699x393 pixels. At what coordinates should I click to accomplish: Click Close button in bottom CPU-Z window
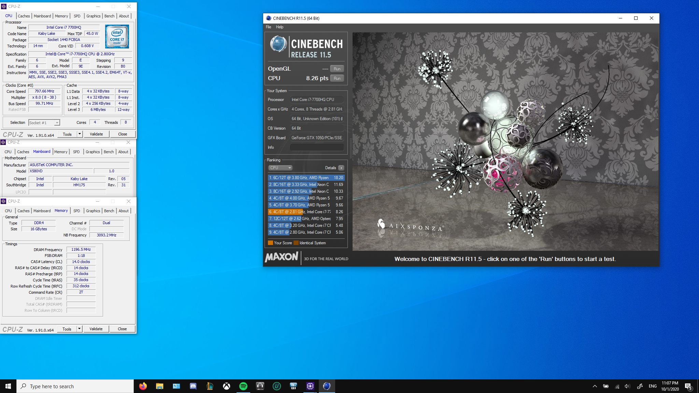pyautogui.click(x=122, y=329)
